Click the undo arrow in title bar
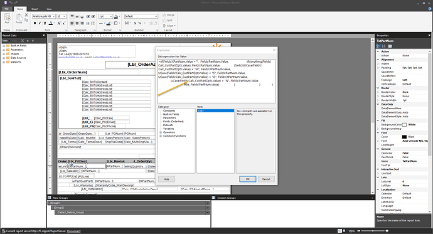The height and width of the screenshot is (234, 433). [11, 3]
